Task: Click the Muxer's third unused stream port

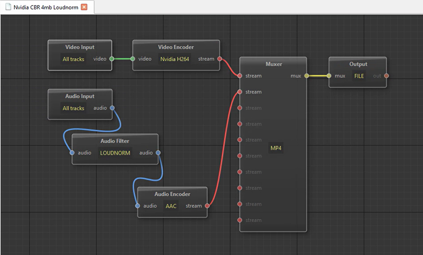Action: (x=240, y=140)
